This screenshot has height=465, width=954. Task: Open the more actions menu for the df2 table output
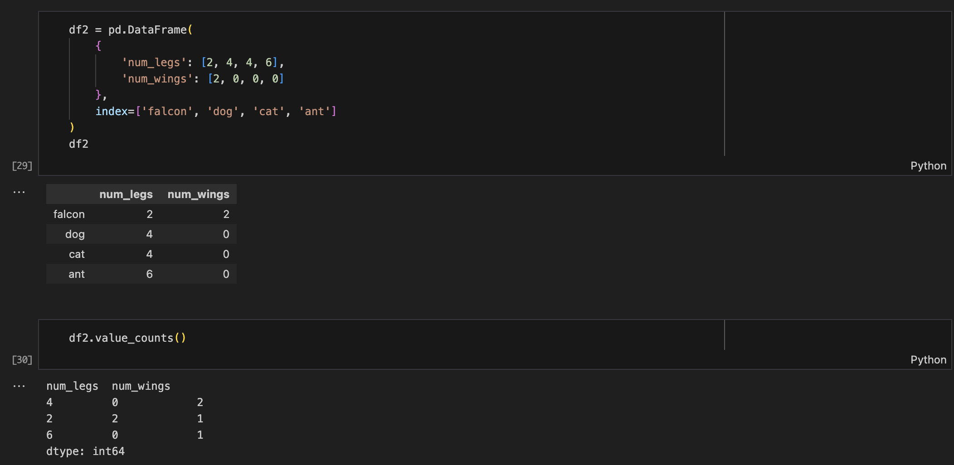(19, 192)
